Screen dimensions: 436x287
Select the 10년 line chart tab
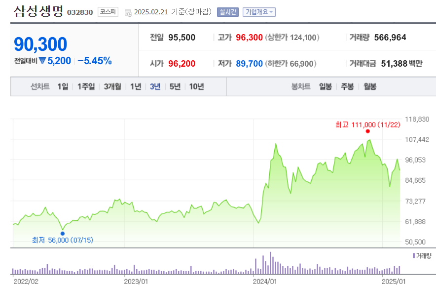197,86
